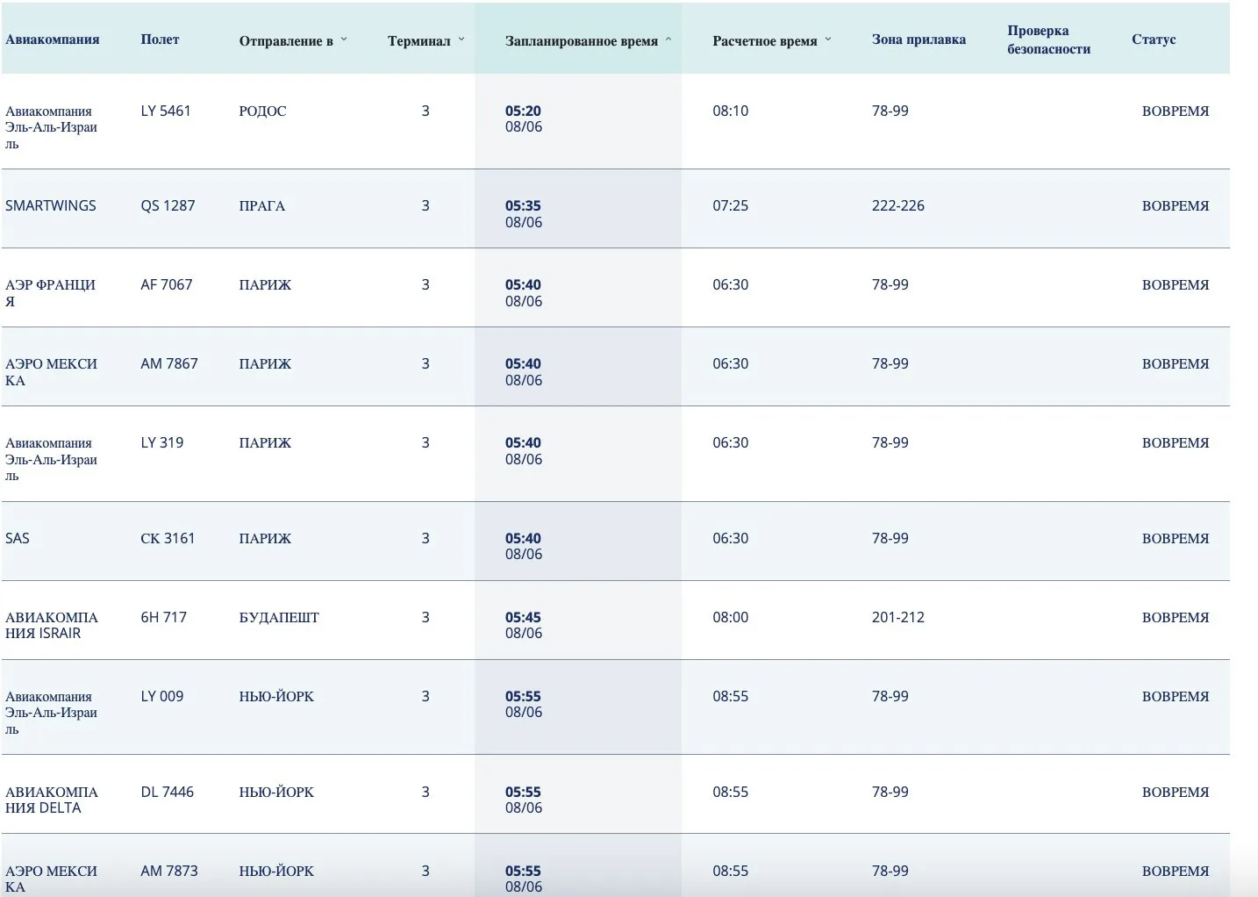The image size is (1258, 897).
Task: Click the airline name in the LY 5461 row
Action: (x=51, y=127)
